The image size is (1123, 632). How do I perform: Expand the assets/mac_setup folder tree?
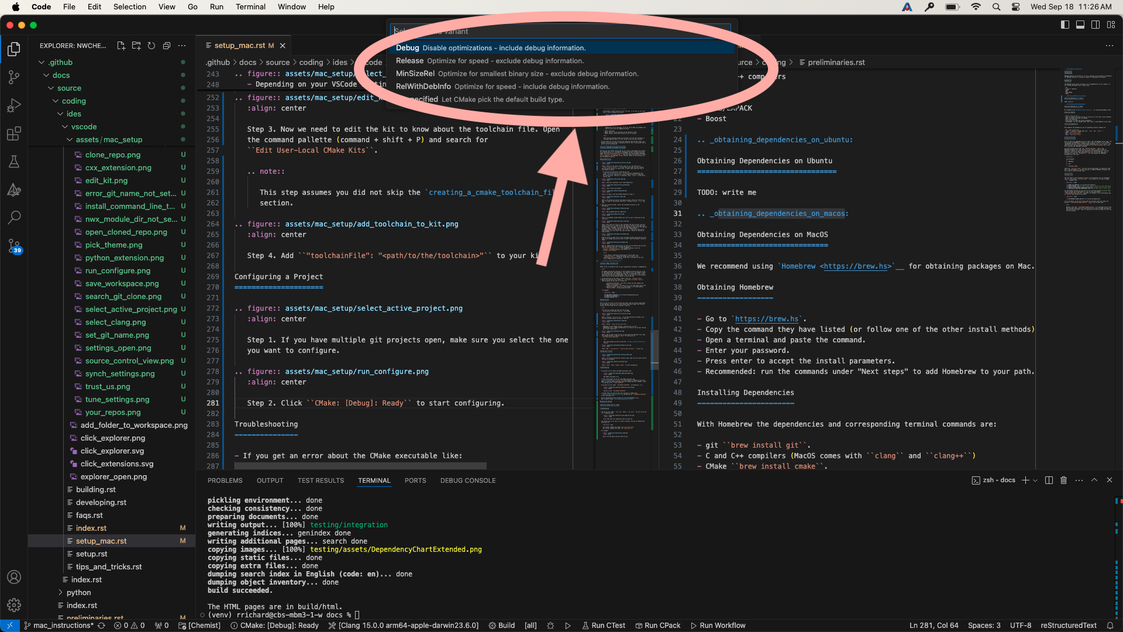pos(67,140)
